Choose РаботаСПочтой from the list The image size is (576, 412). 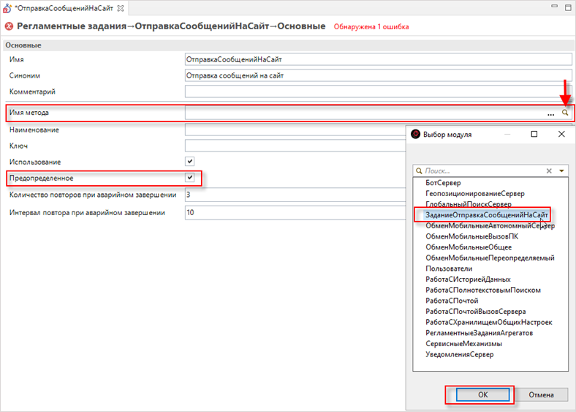pos(452,300)
